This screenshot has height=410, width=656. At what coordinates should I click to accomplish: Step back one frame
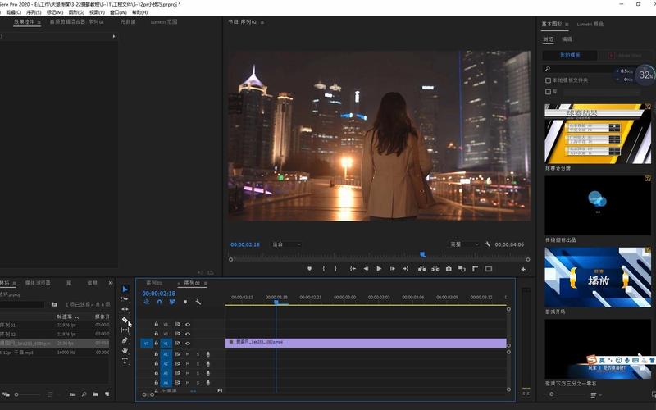click(366, 269)
